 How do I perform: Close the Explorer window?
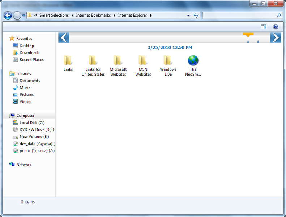(276, 4)
